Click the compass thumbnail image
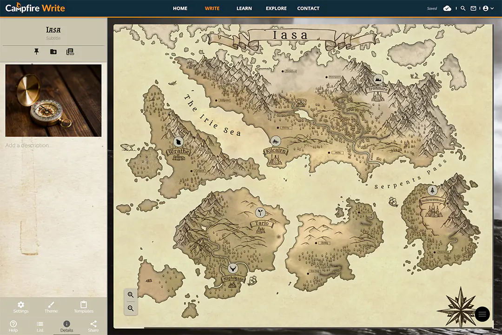 (53, 100)
